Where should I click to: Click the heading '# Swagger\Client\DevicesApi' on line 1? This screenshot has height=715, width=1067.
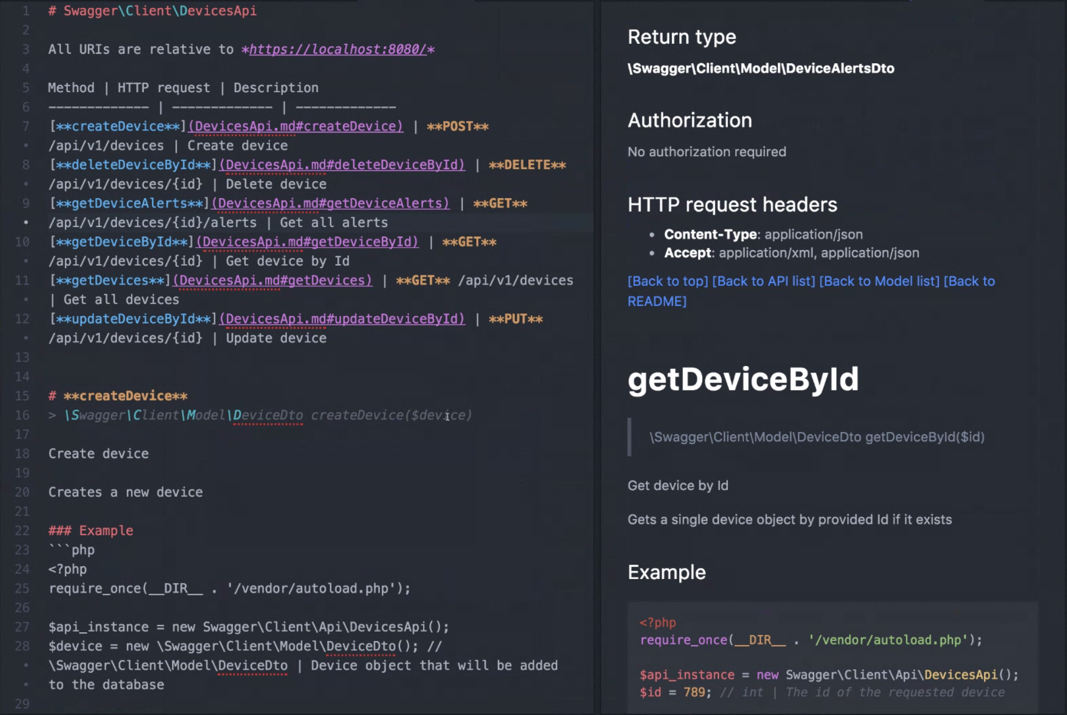pyautogui.click(x=152, y=11)
